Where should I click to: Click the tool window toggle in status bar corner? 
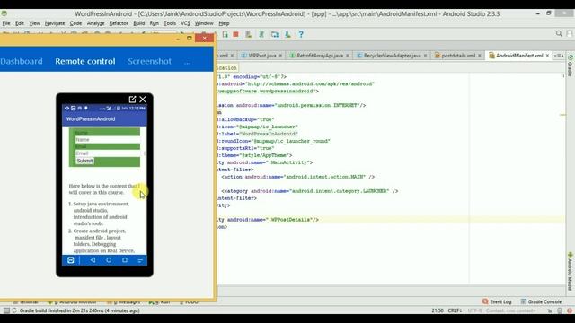point(6,310)
